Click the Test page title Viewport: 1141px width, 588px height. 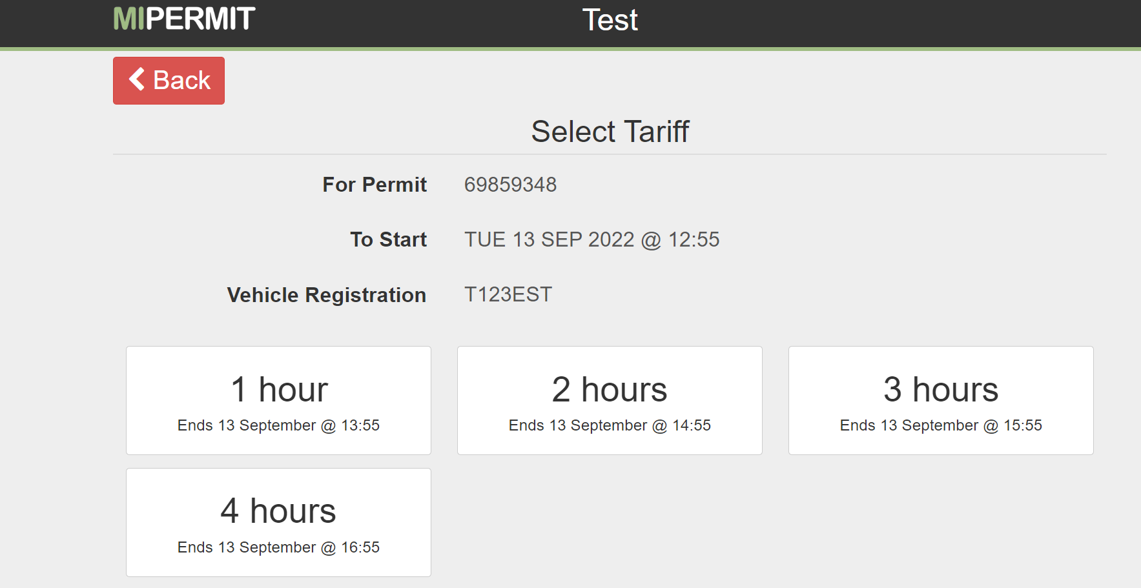pyautogui.click(x=610, y=20)
